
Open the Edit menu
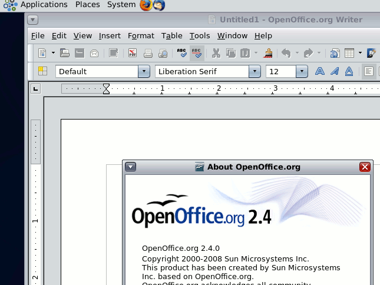click(59, 36)
